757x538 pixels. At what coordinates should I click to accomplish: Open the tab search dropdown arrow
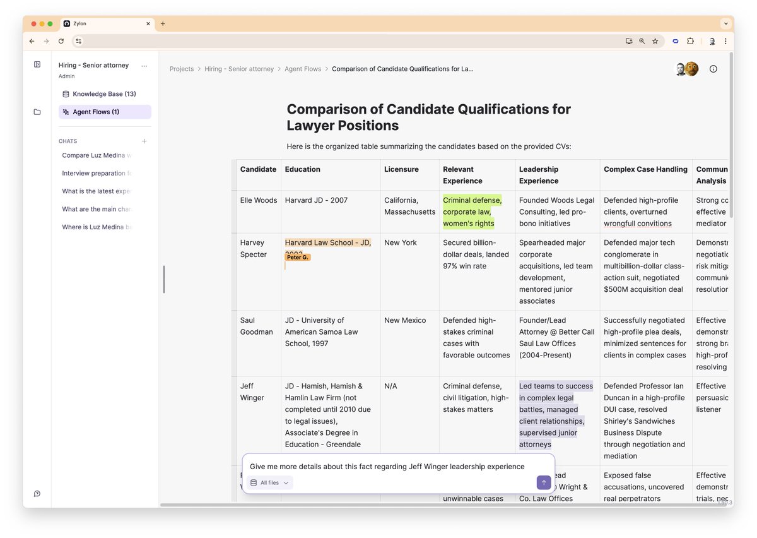pos(725,23)
